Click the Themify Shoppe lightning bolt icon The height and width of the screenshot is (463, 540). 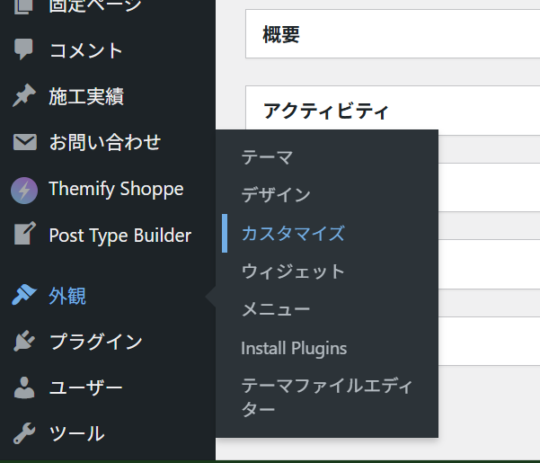pos(24,191)
